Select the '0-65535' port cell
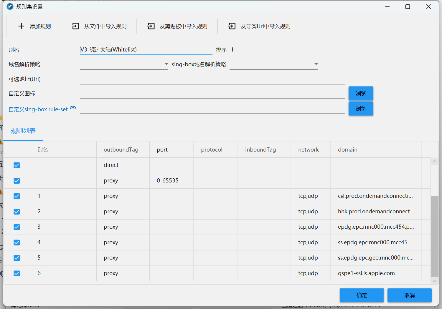 click(x=171, y=181)
